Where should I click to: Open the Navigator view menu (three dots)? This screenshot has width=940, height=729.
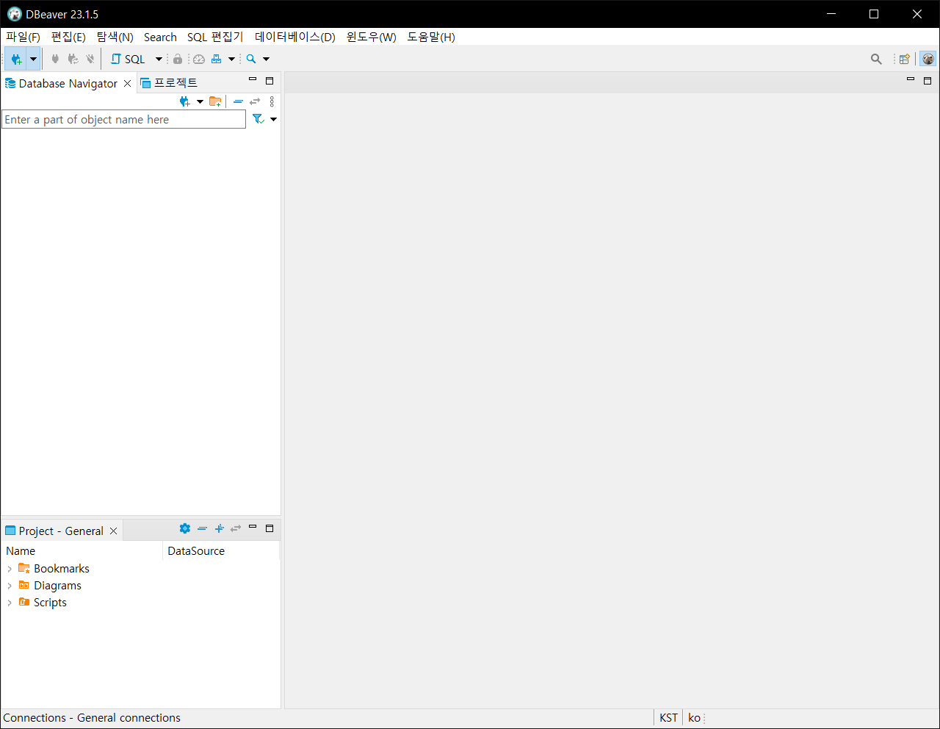tap(272, 101)
